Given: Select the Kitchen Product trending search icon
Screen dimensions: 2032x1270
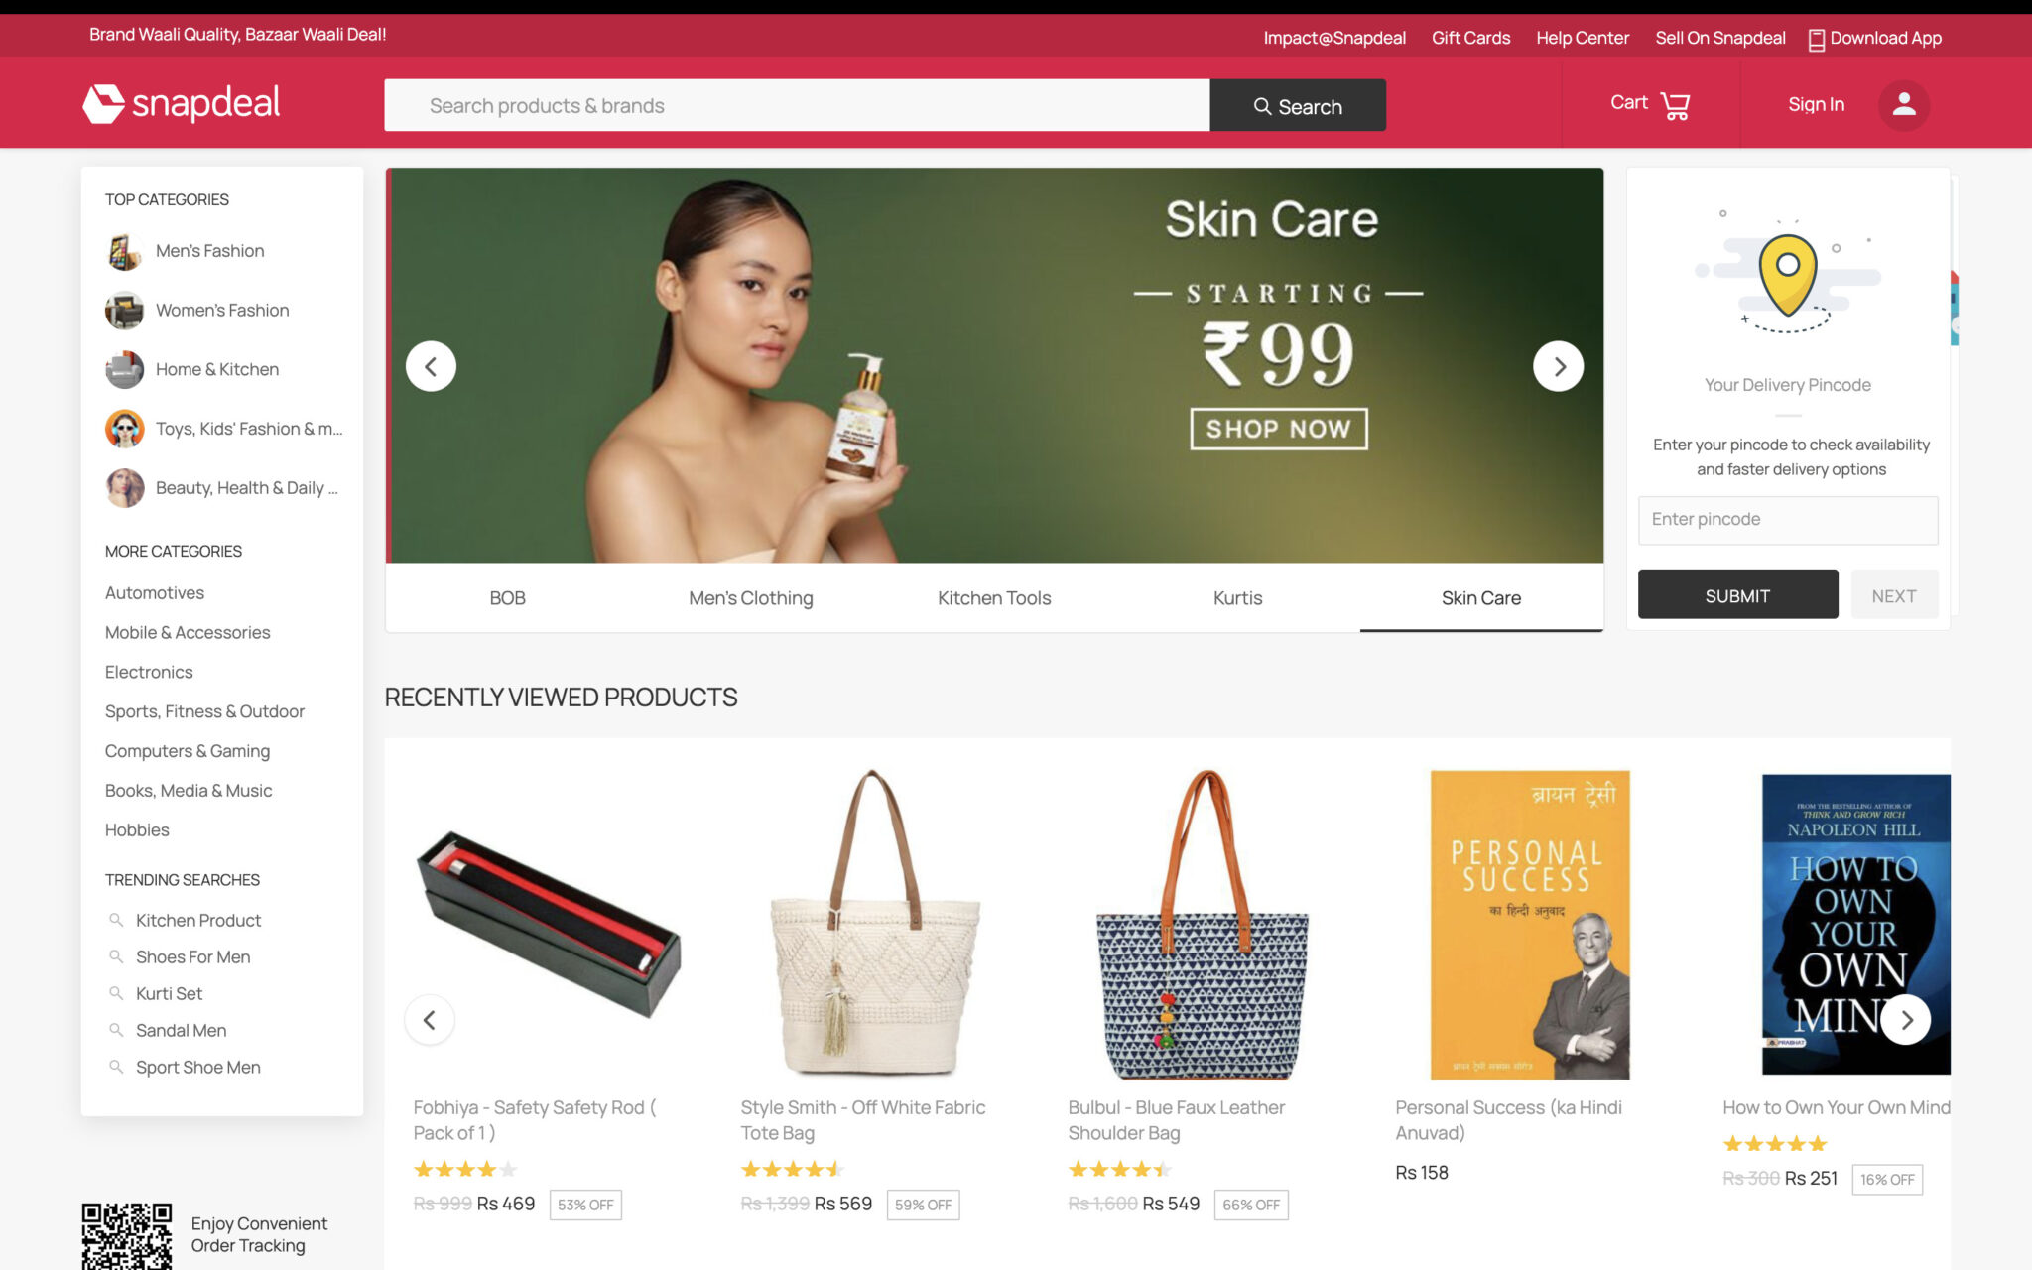Looking at the screenshot, I should (x=116, y=920).
